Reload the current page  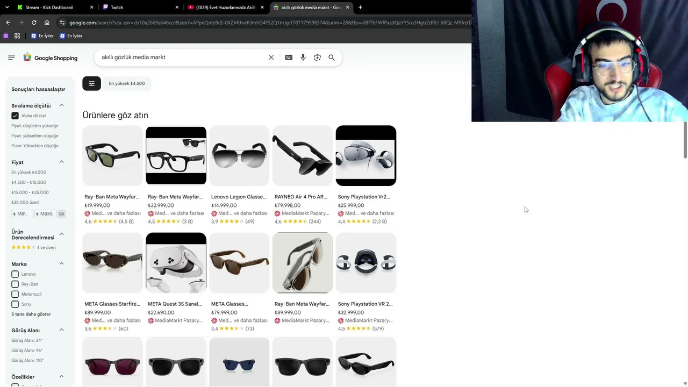coord(34,23)
